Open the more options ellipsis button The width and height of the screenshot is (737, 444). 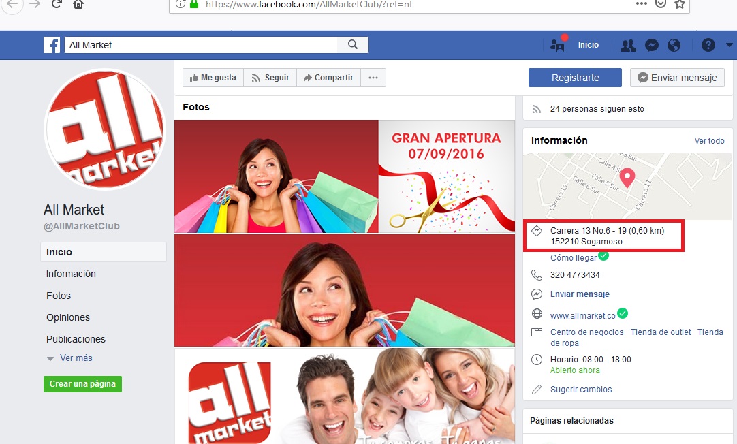(373, 78)
